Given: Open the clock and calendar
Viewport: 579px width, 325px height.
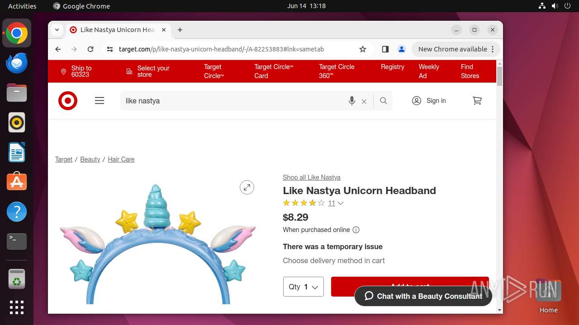Looking at the screenshot, I should [306, 6].
